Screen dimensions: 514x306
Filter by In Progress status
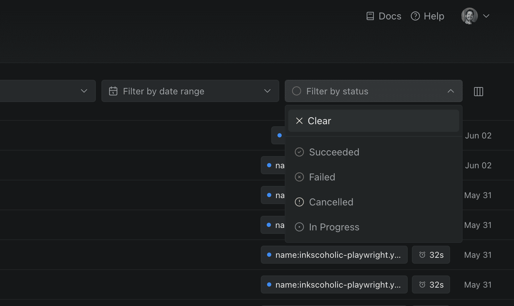(x=334, y=227)
